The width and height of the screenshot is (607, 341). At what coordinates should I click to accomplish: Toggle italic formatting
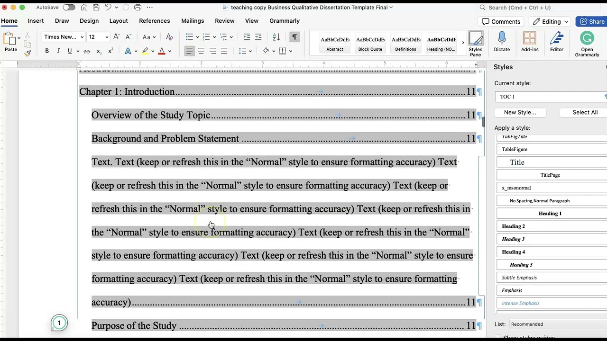[58, 51]
